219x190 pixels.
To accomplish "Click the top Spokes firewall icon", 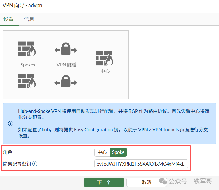I will [27, 49].
